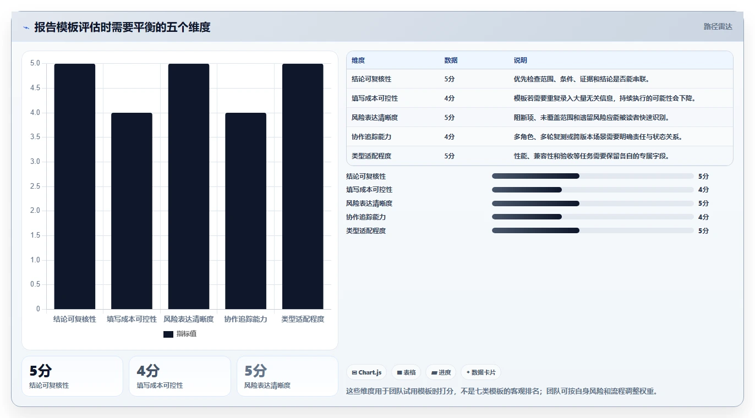The width and height of the screenshot is (755, 418).
Task: Click the 类型适配程度 bar in the chart
Action: tap(303, 186)
